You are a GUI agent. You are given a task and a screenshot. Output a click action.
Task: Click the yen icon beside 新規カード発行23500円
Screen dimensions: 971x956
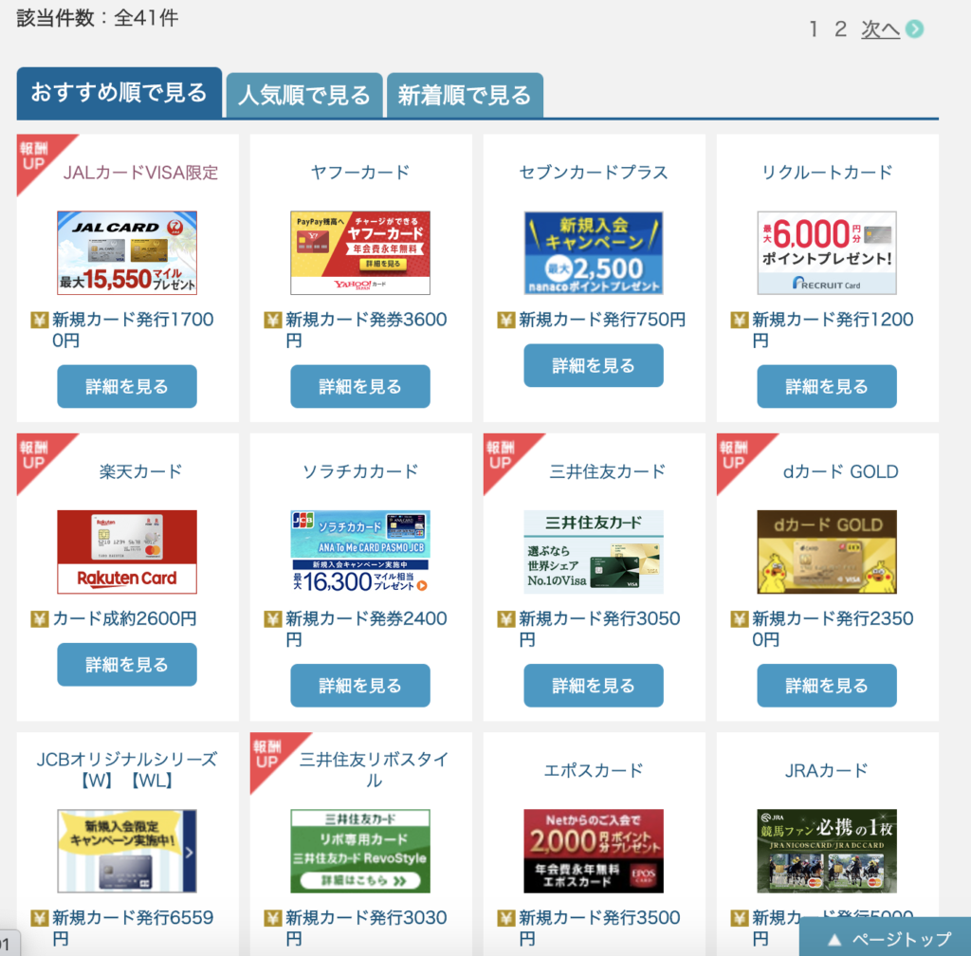pos(740,618)
